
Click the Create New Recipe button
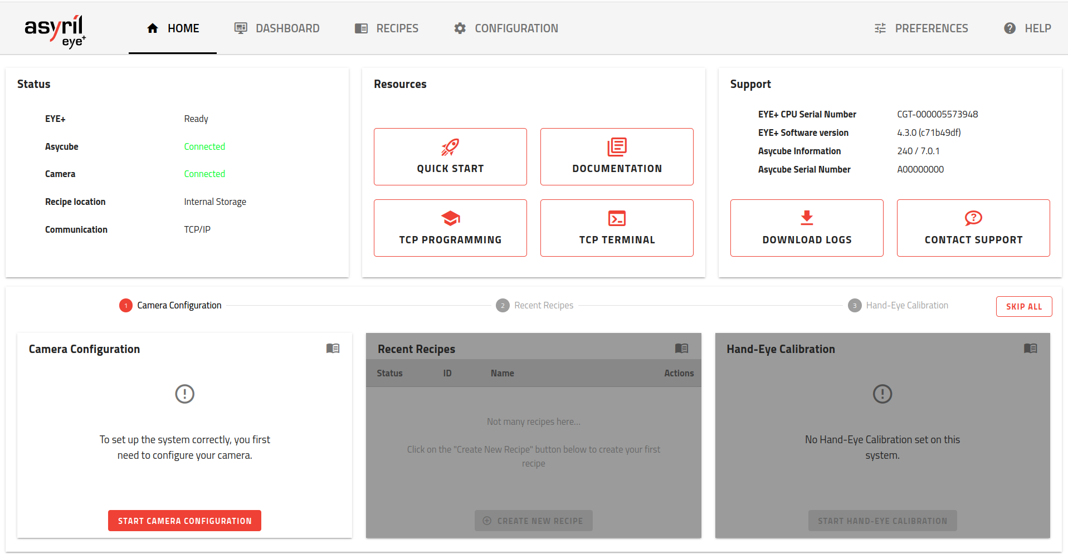coord(533,521)
